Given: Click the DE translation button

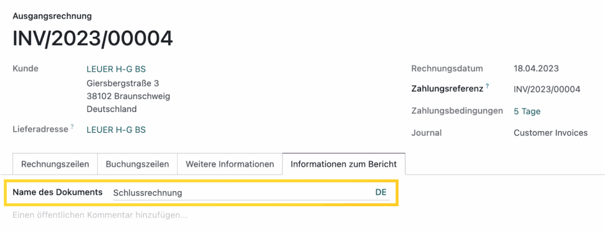Looking at the screenshot, I should 381,192.
